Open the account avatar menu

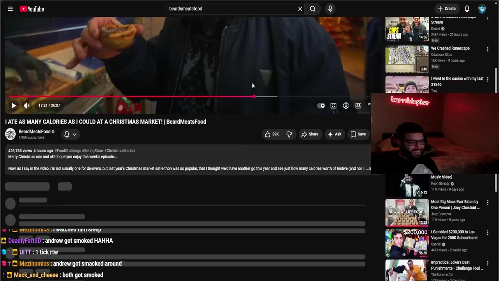pyautogui.click(x=482, y=9)
